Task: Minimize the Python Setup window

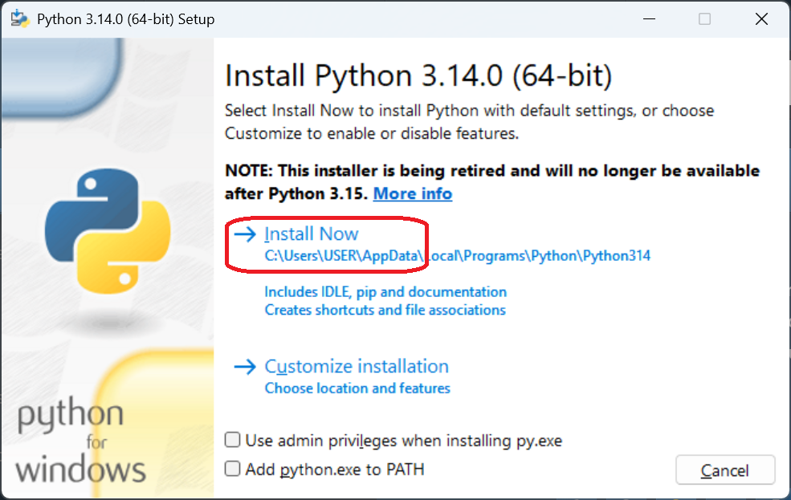Action: point(647,18)
